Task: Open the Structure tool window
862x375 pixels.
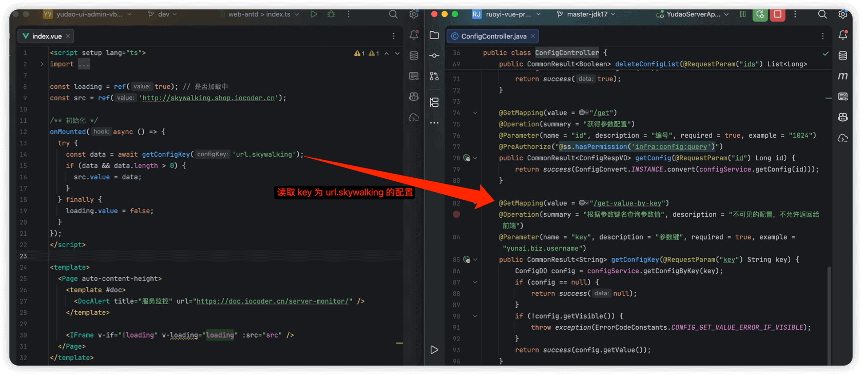Action: (x=434, y=102)
